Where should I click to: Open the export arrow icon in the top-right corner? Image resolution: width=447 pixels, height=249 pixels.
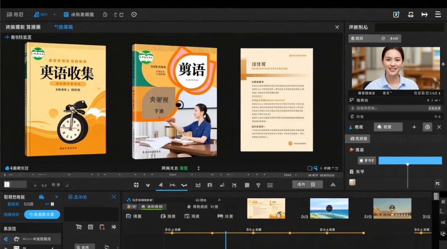point(424,14)
